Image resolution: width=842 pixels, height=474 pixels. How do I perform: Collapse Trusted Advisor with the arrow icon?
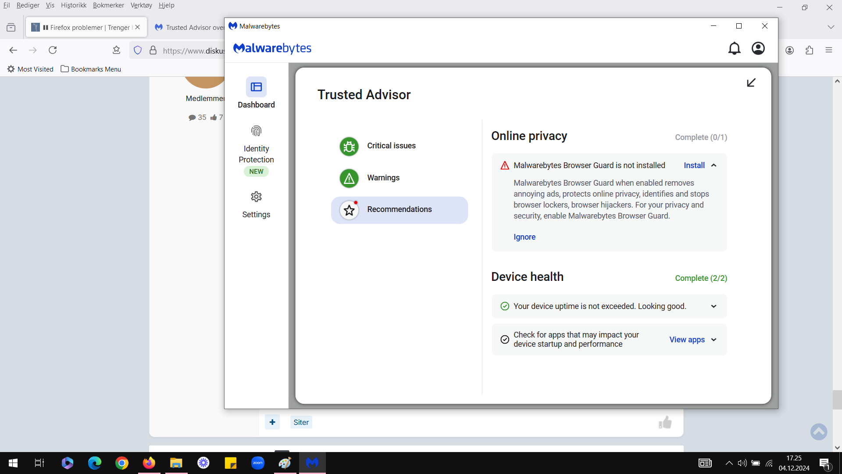click(751, 83)
